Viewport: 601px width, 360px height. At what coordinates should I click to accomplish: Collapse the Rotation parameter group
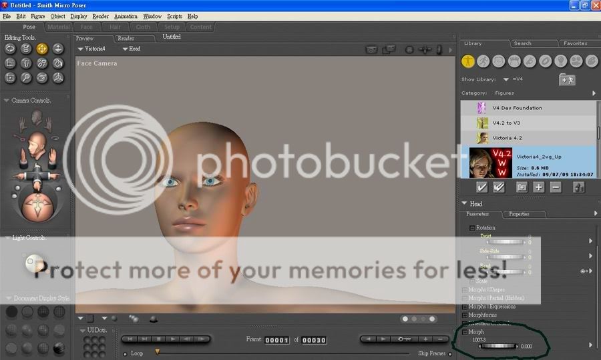click(472, 228)
